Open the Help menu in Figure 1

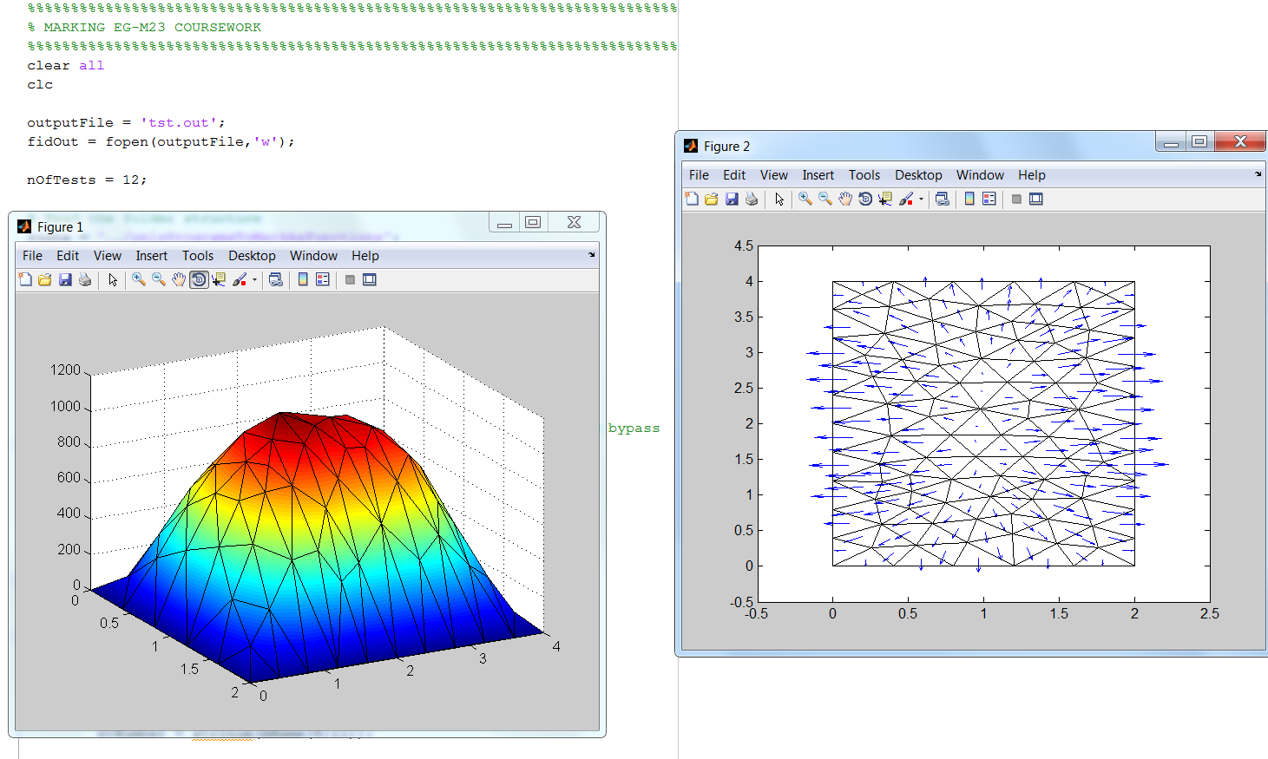click(x=365, y=256)
